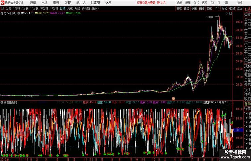Open the envelope messages icon

point(226,3)
